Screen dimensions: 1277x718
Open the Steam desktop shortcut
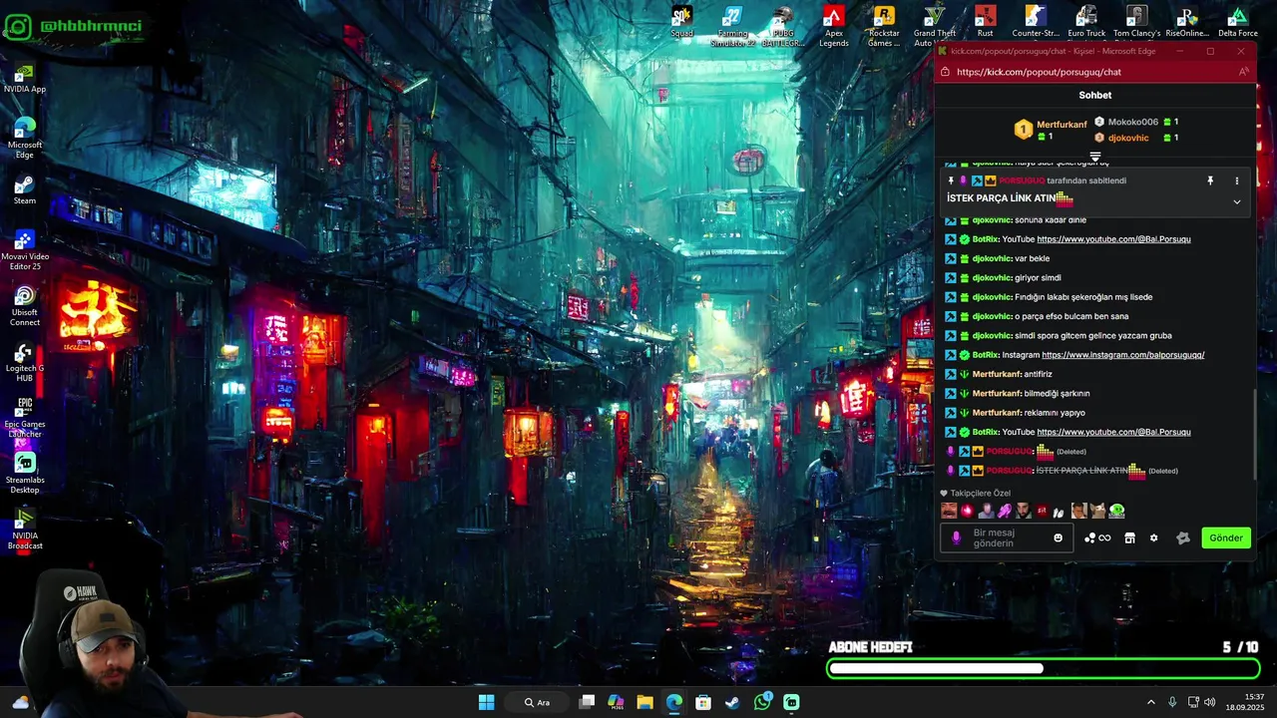(25, 189)
